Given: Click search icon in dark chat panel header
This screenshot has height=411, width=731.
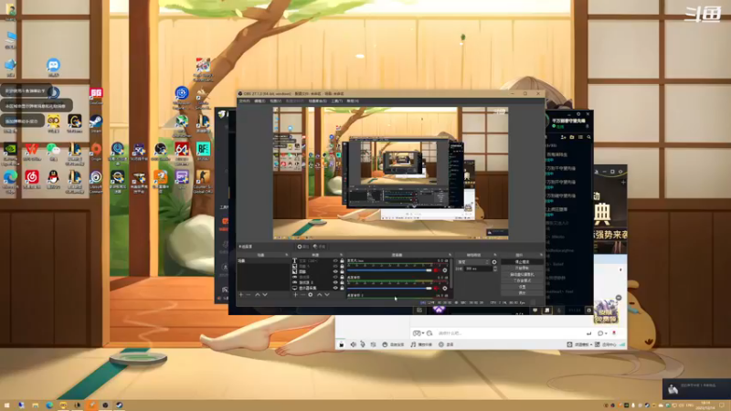Looking at the screenshot, I should coord(588,137).
